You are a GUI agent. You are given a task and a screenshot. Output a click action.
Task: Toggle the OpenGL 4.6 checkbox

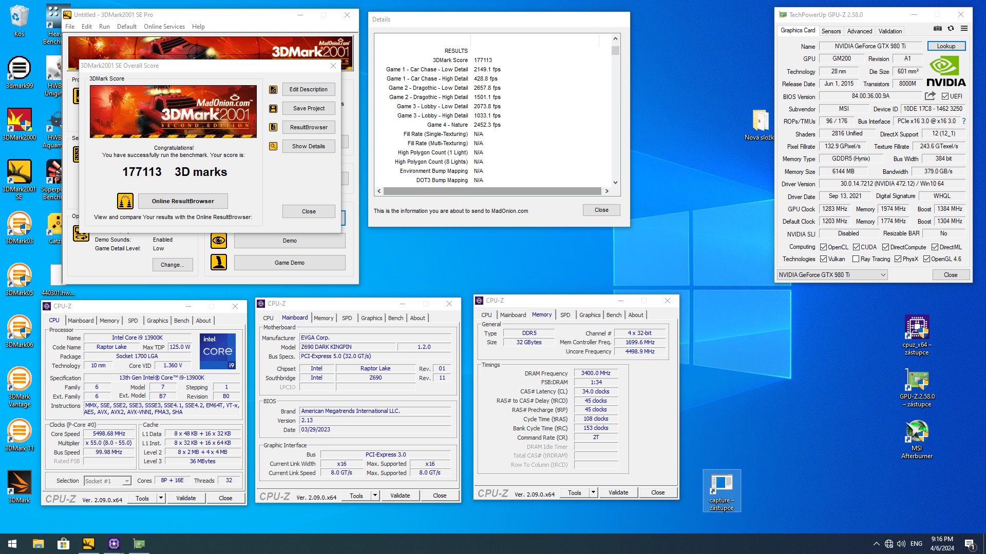[926, 259]
